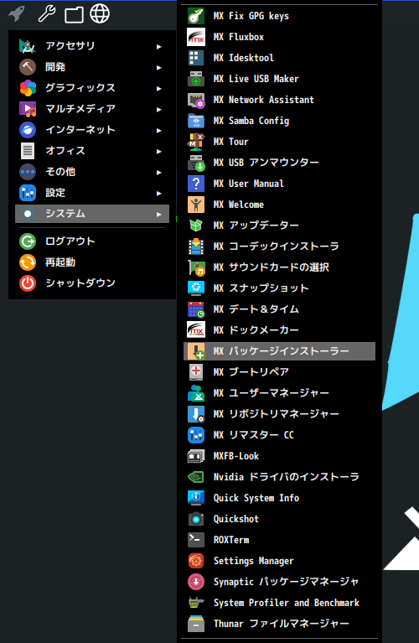Select Thunar ファイルマネージャー entry
Image resolution: width=419 pixels, height=643 pixels.
(279, 624)
